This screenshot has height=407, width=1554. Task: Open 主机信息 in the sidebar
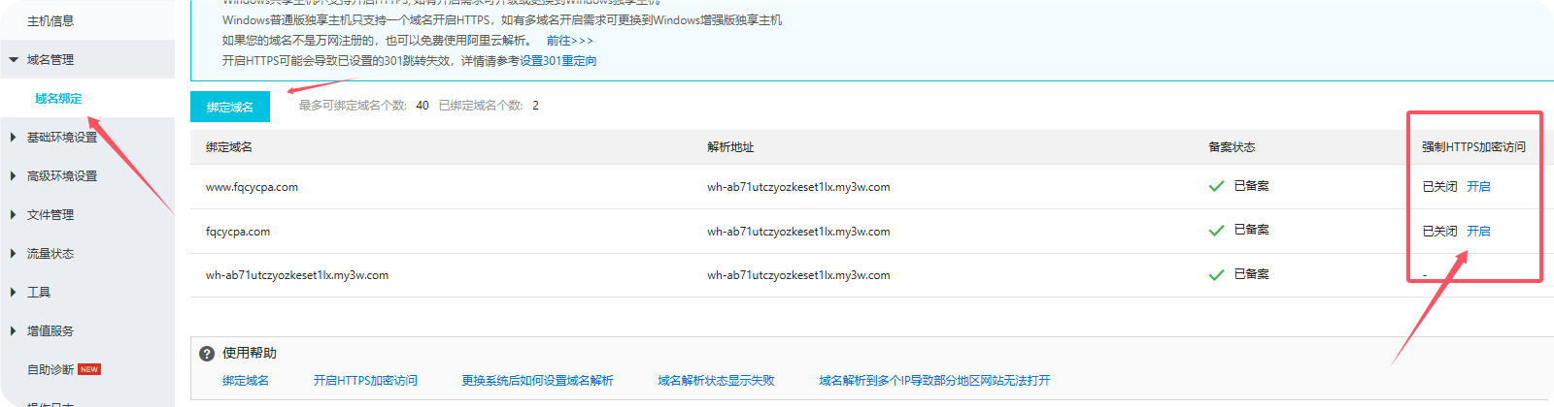point(51,20)
